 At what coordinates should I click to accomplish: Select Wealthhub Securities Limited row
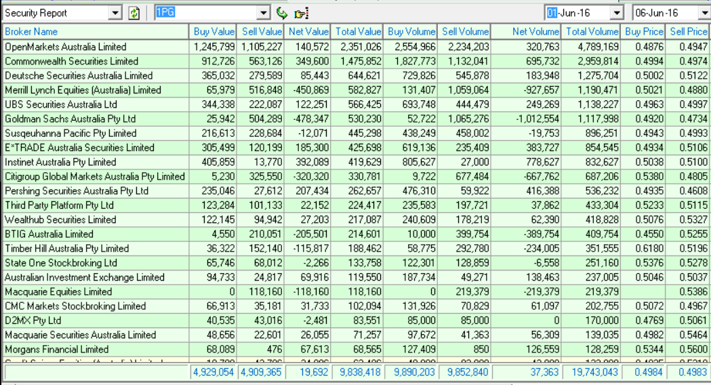355,220
